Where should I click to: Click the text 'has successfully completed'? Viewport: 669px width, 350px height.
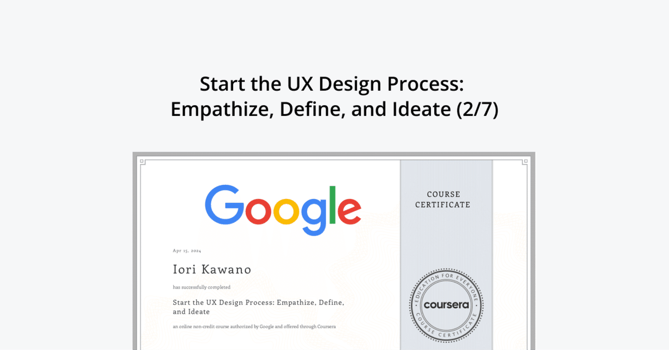coord(201,288)
